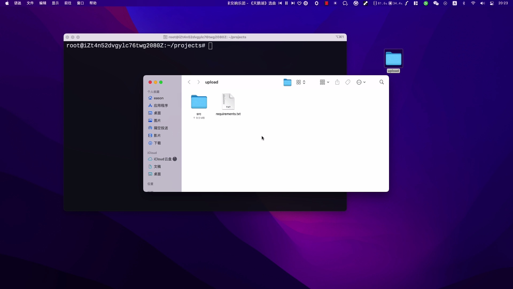Go back in Finder navigation
Screen dimensions: 513x289
pos(189,82)
